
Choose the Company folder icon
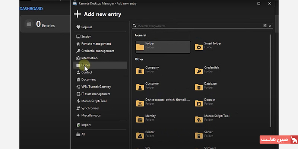click(x=140, y=71)
